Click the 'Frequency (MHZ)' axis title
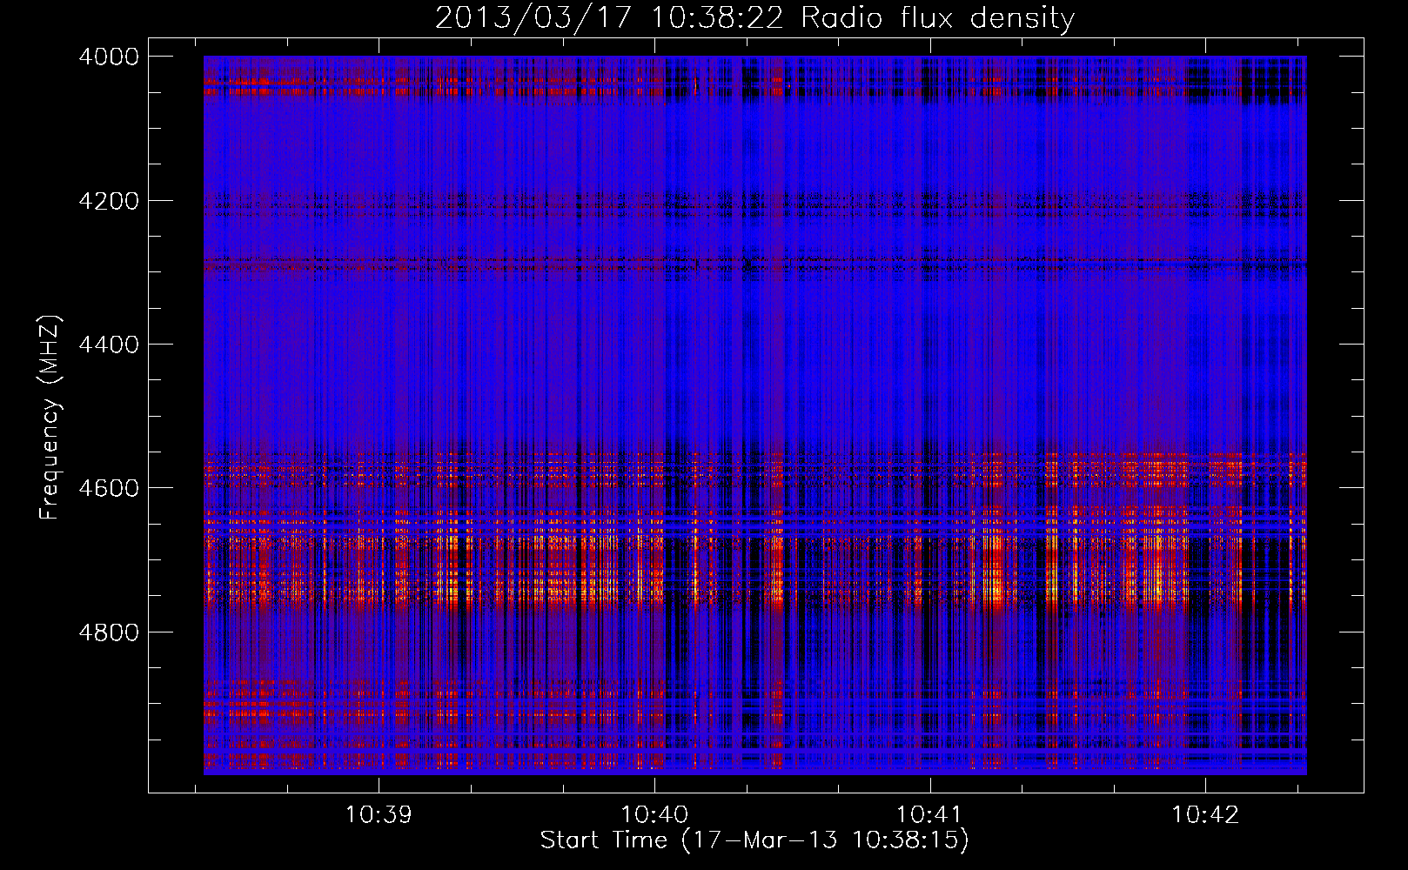This screenshot has height=870, width=1408. [x=50, y=418]
